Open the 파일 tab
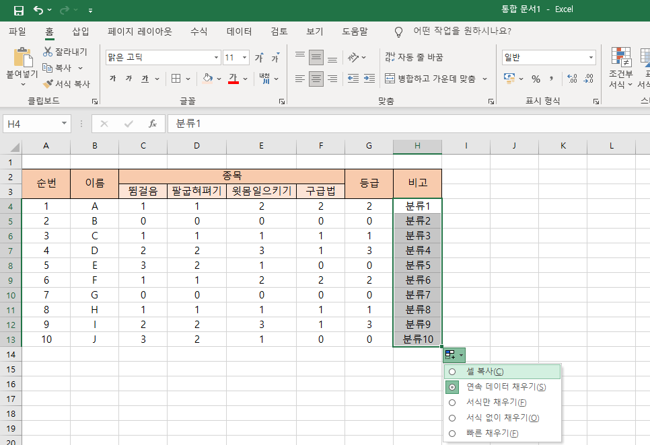Image resolution: width=650 pixels, height=445 pixels. tap(17, 32)
